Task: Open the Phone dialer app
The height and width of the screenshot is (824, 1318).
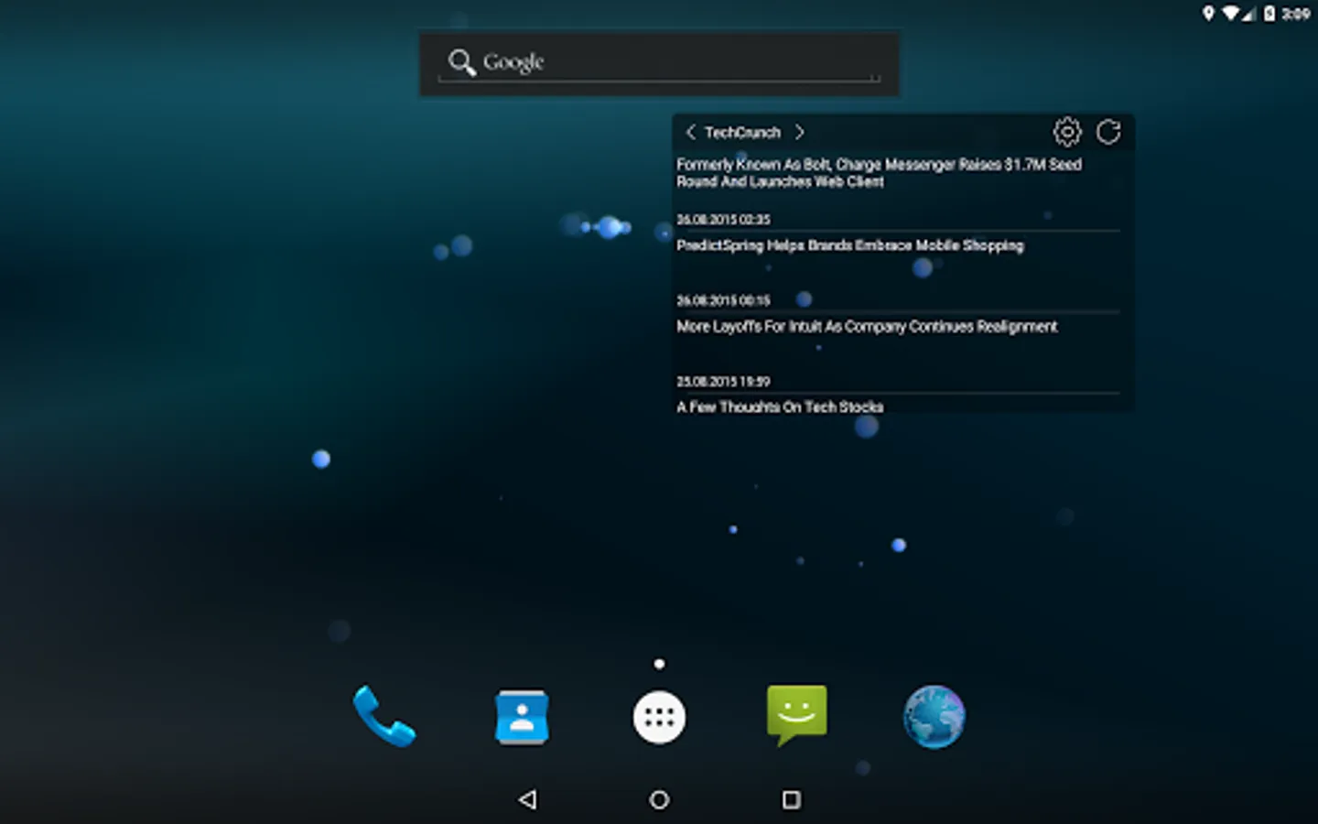Action: click(384, 716)
